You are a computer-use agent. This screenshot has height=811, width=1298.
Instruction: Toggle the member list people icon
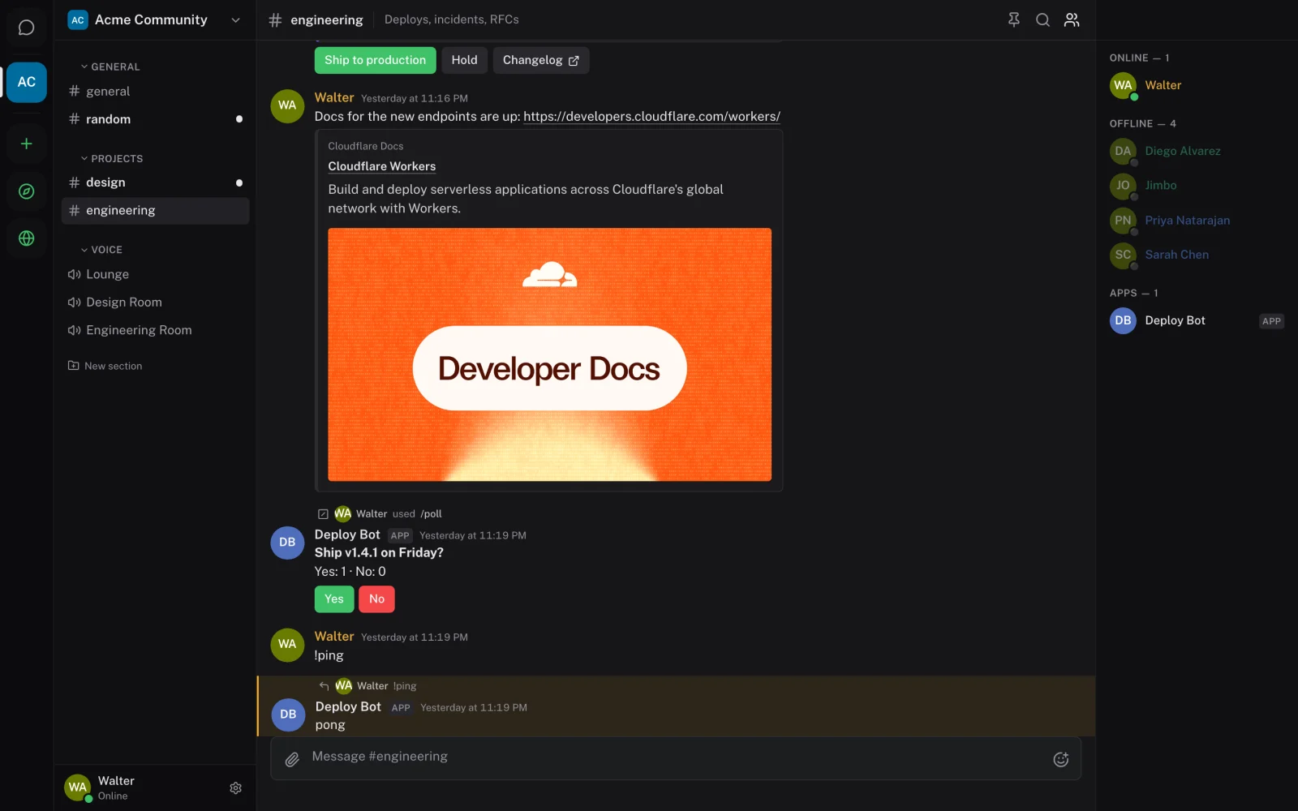click(1072, 19)
